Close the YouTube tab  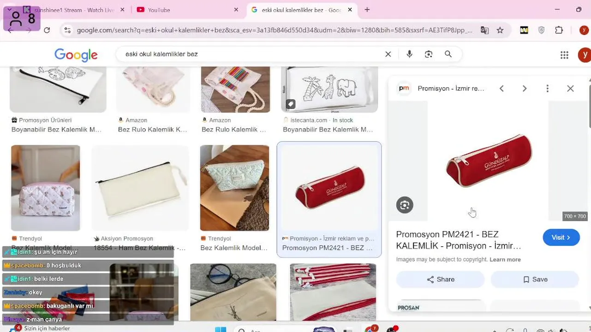tap(236, 10)
